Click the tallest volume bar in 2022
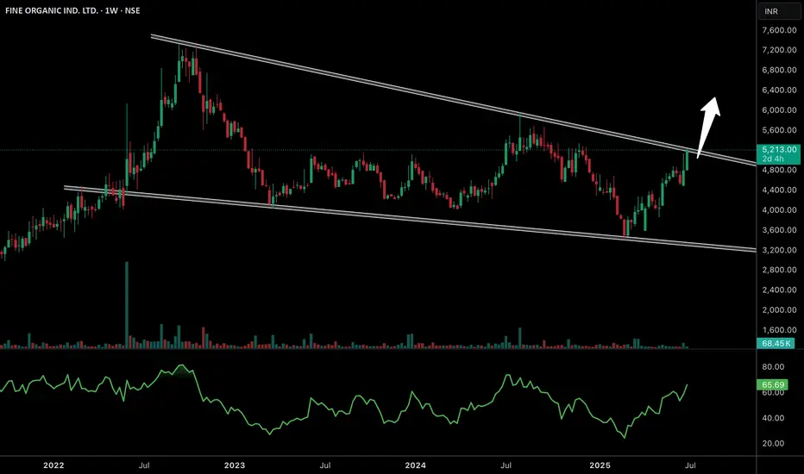 tap(127, 305)
